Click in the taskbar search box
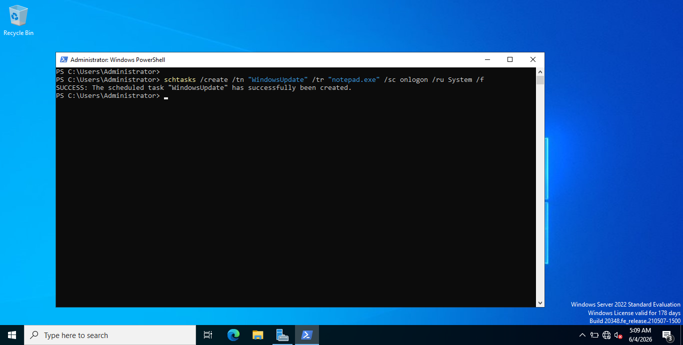 coord(110,335)
